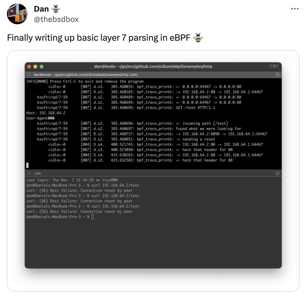Open Dan's profile picture avatar

click(17, 14)
